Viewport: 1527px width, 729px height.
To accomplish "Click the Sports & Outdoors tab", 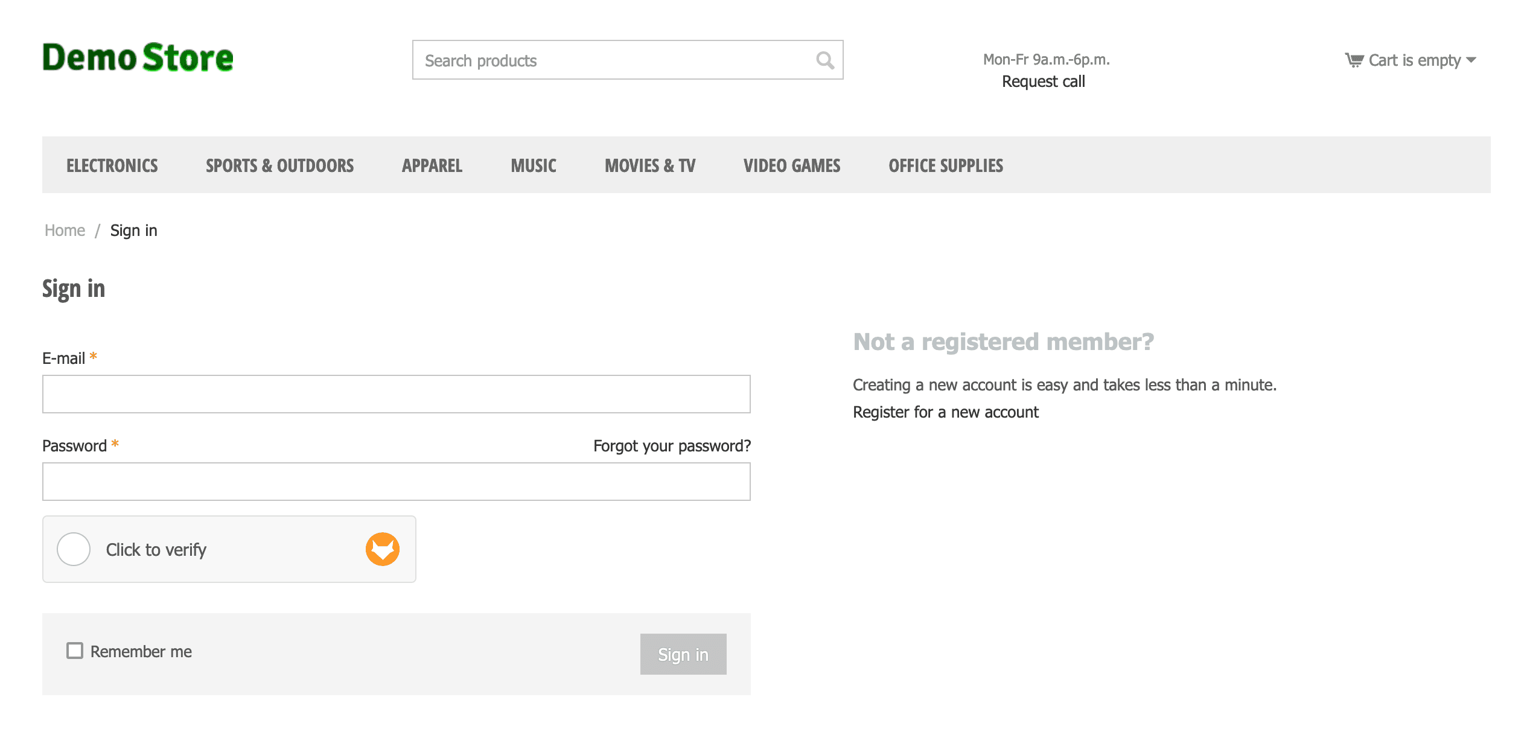I will [279, 165].
